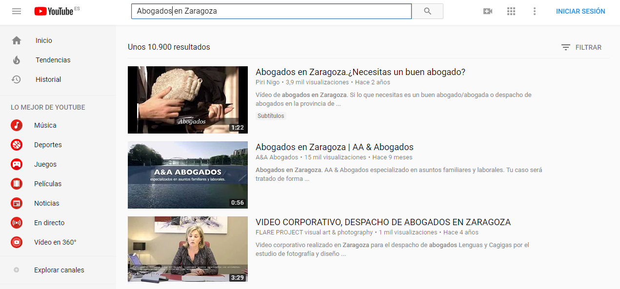Switch to the Tendencias section

pos(52,59)
